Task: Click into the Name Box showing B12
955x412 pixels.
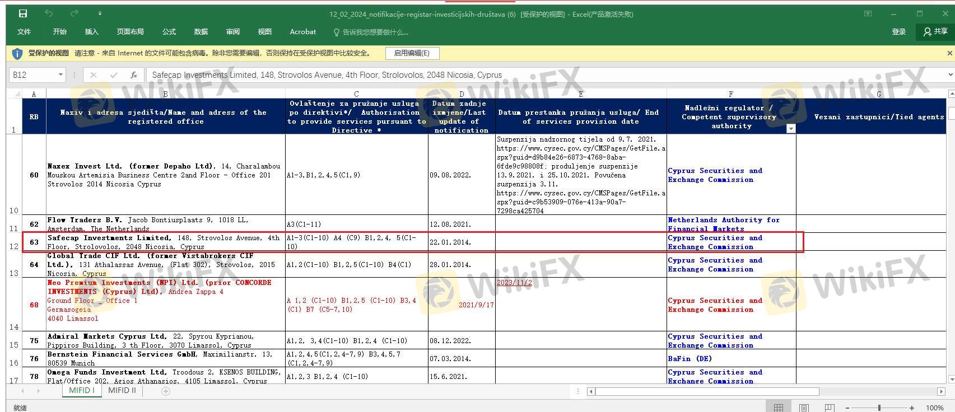Action: 32,75
